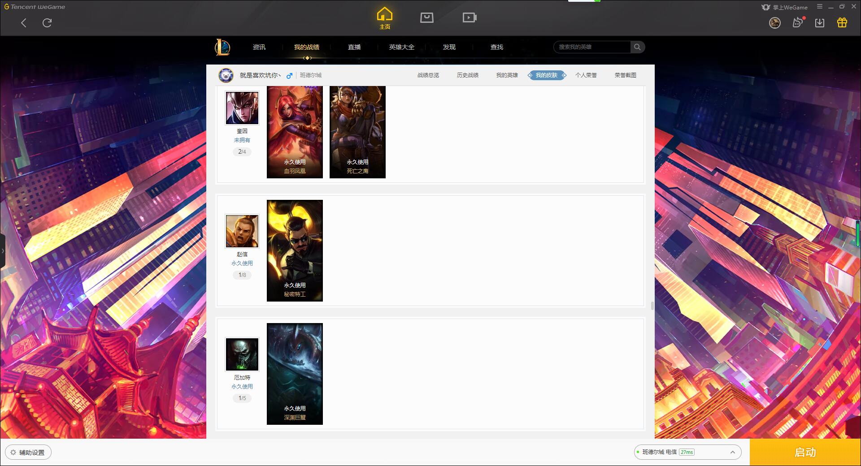Click the search magnifier button
The image size is (861, 466).
(x=637, y=47)
